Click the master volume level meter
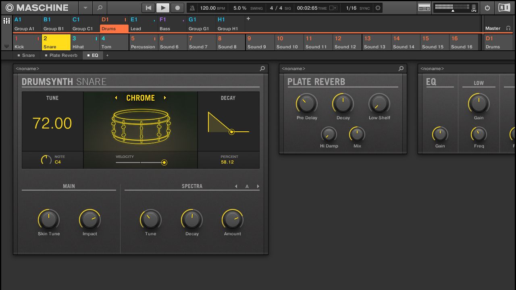This screenshot has width=516, height=290. pos(452,7)
